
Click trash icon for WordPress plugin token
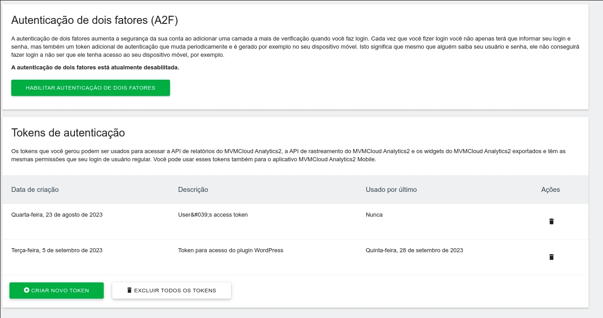[x=551, y=257]
